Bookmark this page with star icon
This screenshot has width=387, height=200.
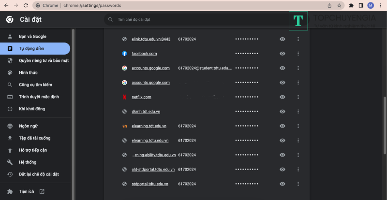click(x=339, y=5)
